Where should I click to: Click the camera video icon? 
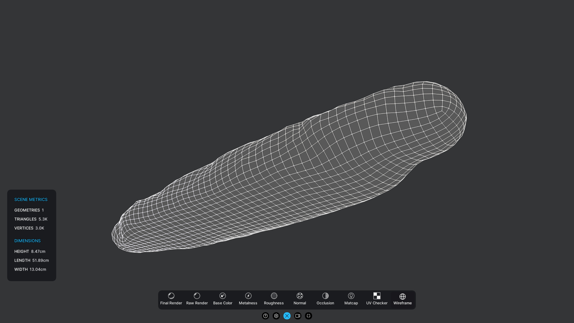pyautogui.click(x=297, y=316)
